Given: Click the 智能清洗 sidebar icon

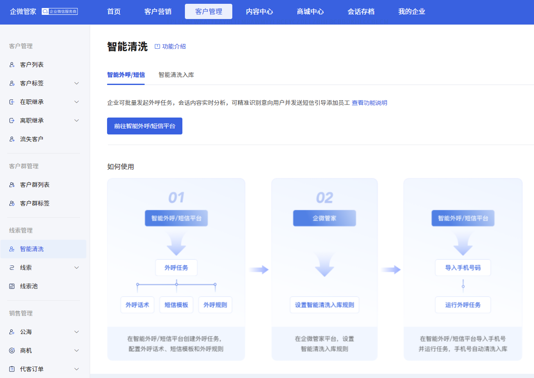Looking at the screenshot, I should pos(12,249).
